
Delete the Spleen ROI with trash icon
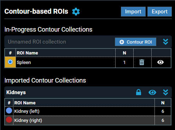(x=142, y=62)
